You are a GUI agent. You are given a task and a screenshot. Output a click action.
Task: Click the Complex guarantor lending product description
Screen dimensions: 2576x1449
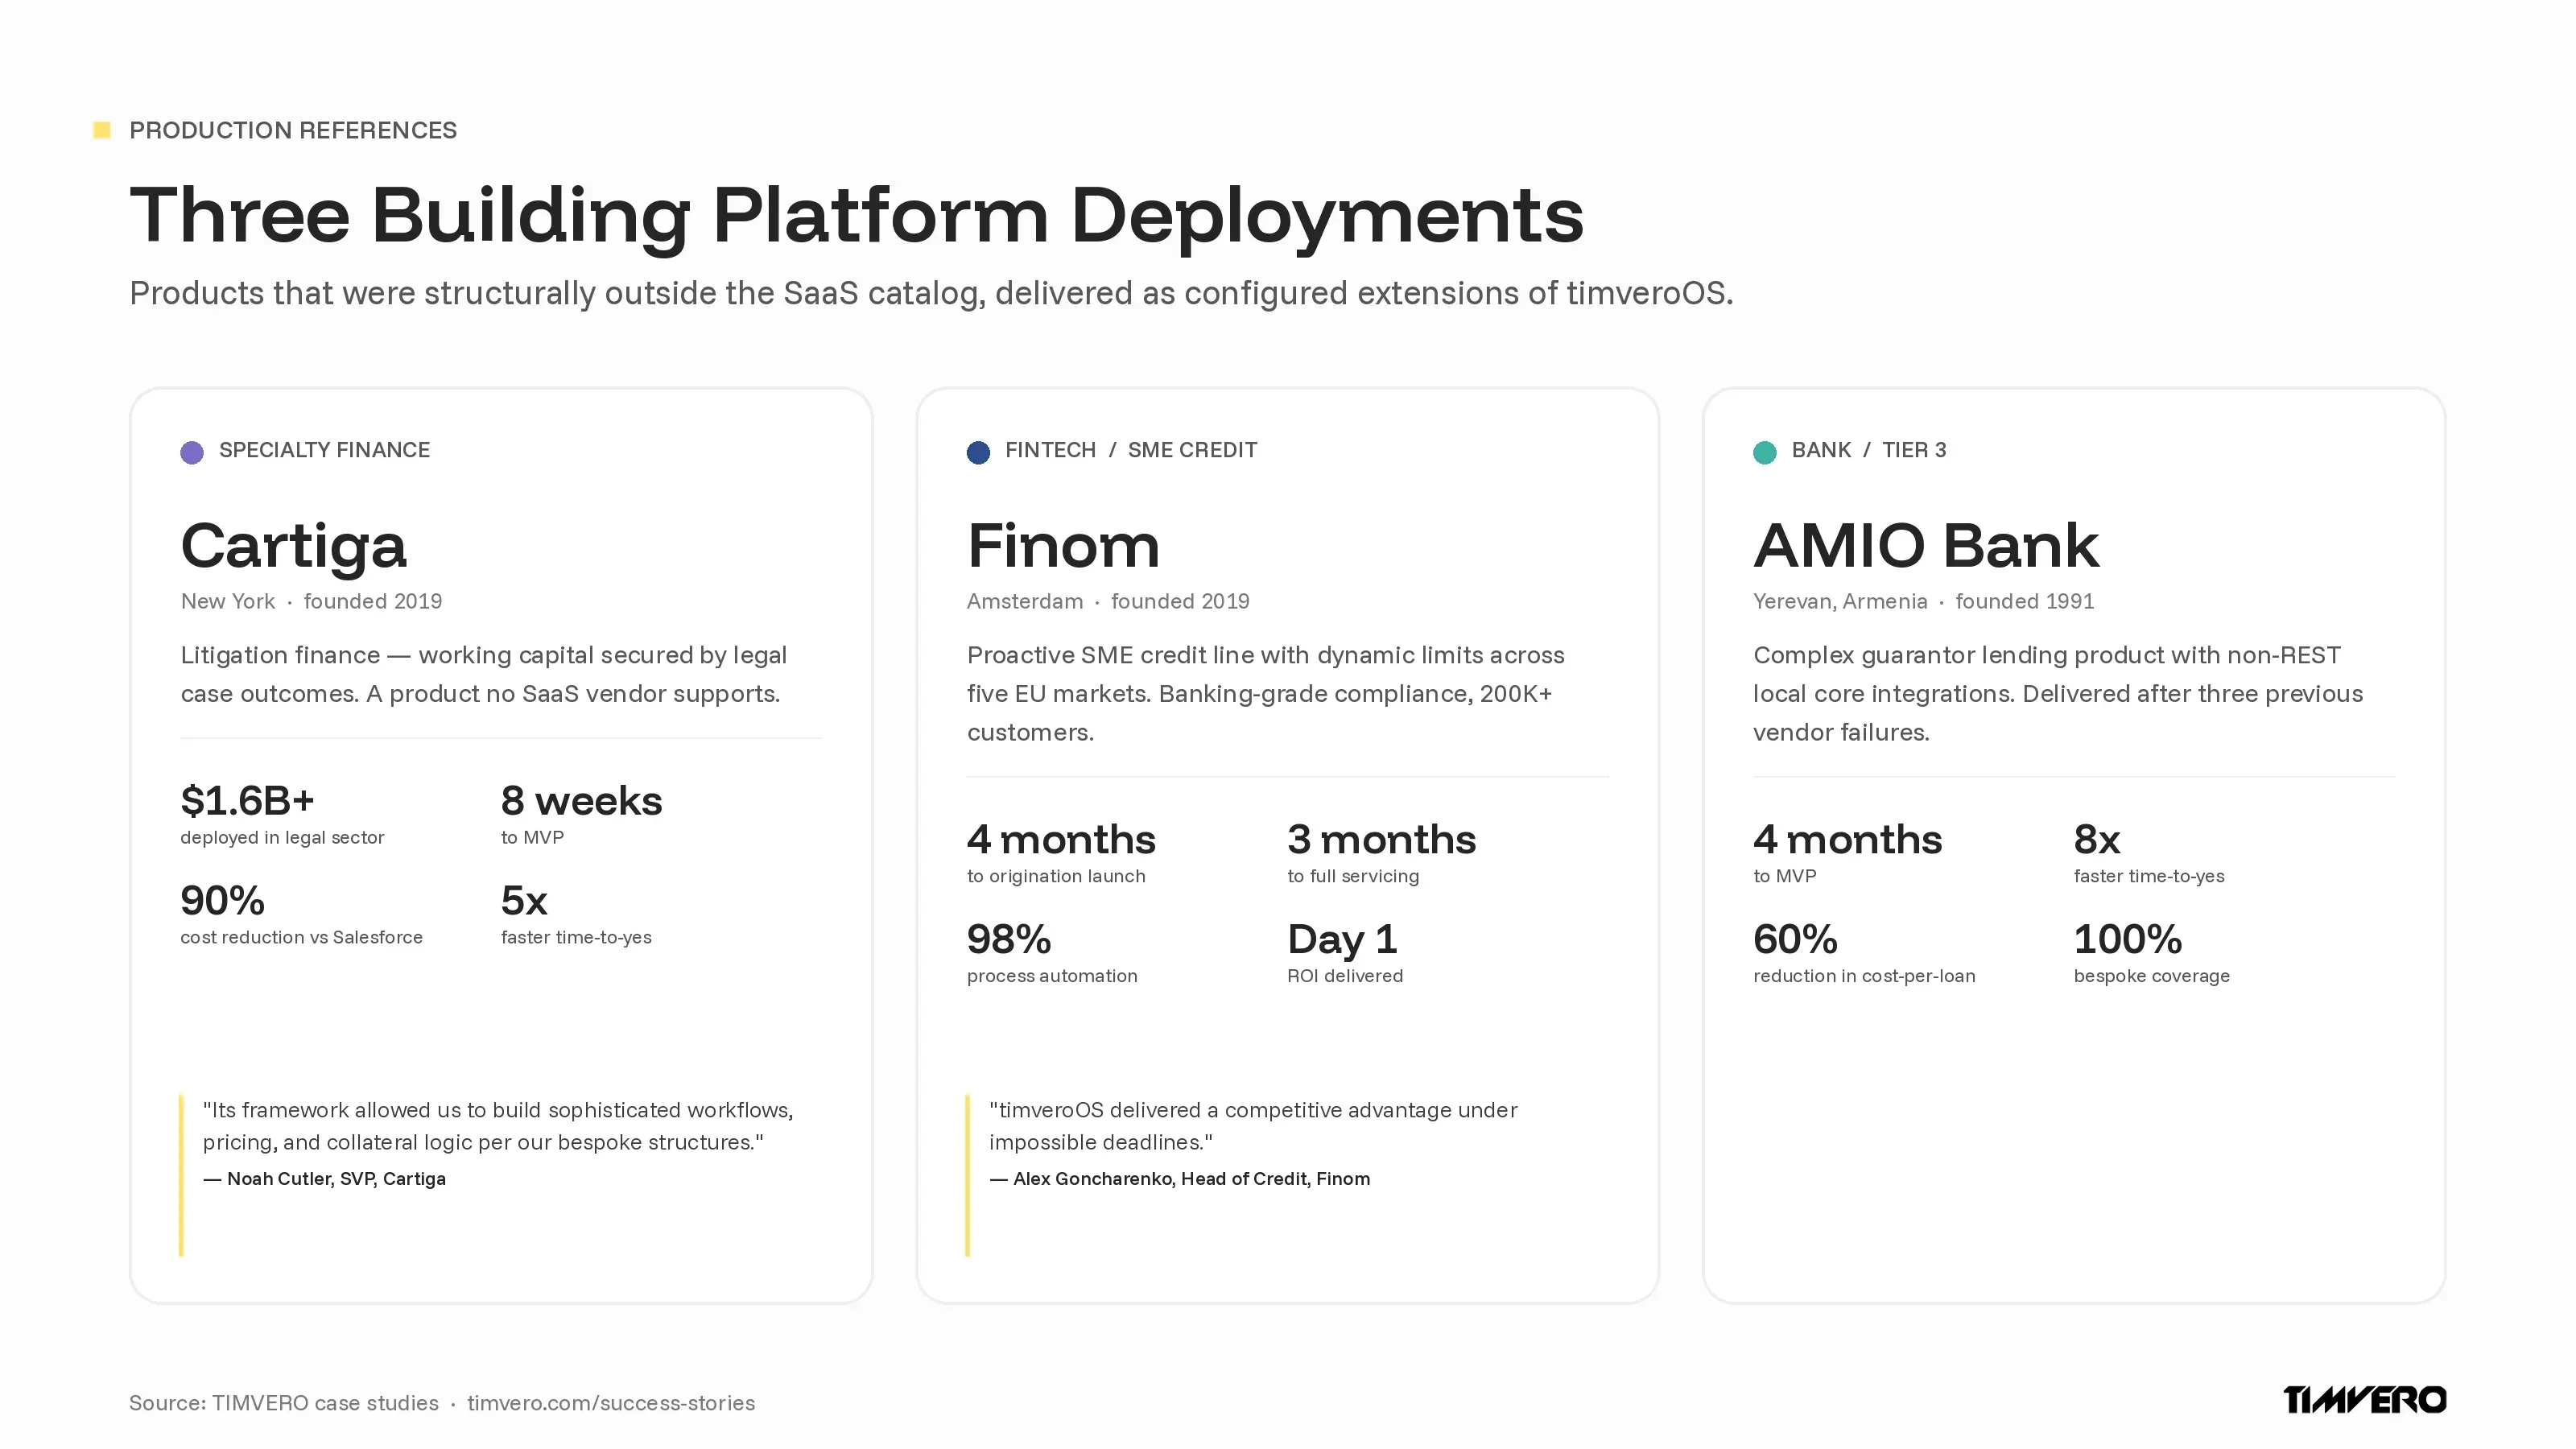click(x=2058, y=693)
